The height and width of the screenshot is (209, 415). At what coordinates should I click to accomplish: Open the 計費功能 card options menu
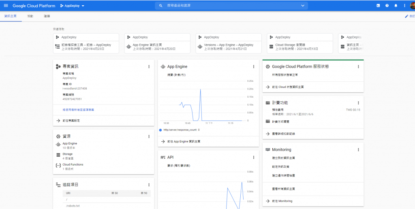tap(358, 102)
